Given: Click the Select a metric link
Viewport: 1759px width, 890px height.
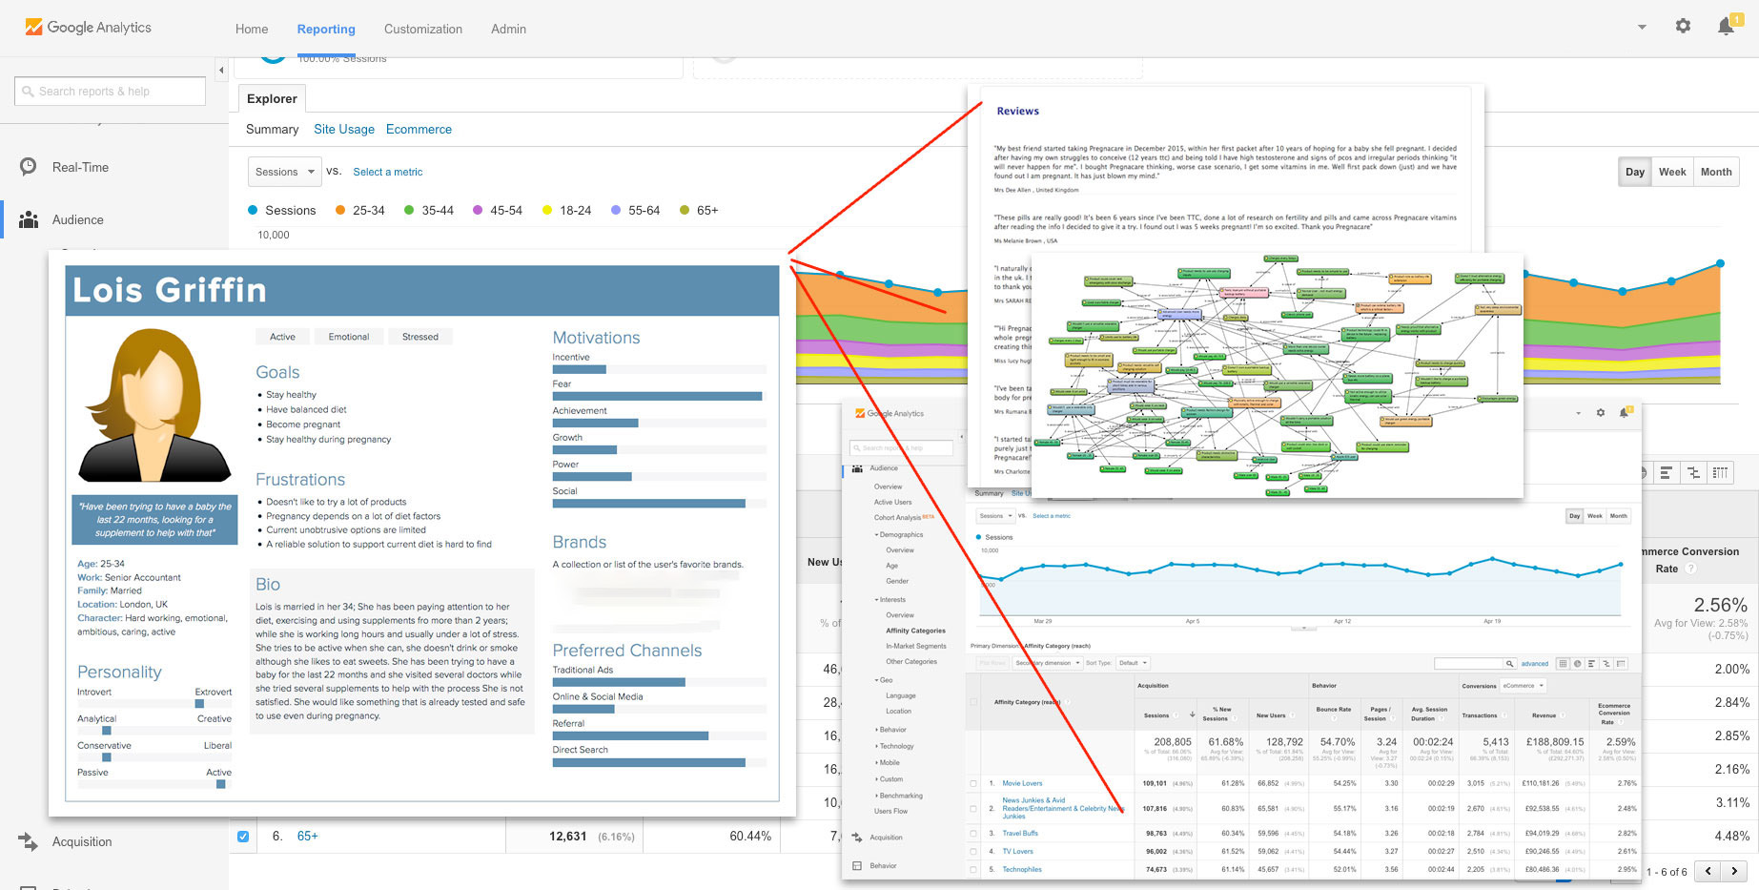Looking at the screenshot, I should (x=388, y=172).
